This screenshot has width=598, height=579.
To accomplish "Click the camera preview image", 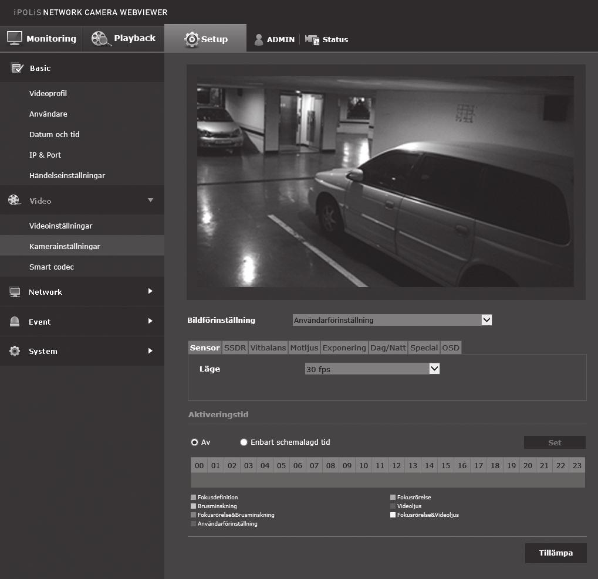I will [x=385, y=182].
